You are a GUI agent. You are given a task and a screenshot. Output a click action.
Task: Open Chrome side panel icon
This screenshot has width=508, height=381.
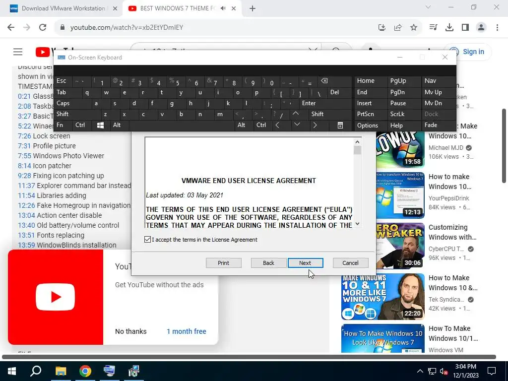coord(465,28)
